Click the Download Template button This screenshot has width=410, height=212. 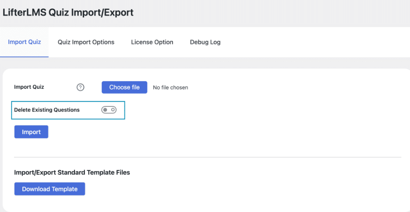[49, 189]
